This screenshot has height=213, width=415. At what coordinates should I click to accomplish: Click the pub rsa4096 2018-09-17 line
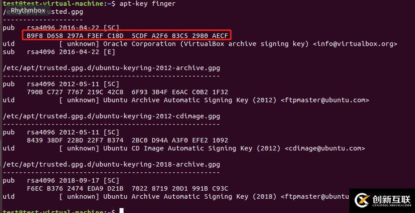(x=61, y=180)
